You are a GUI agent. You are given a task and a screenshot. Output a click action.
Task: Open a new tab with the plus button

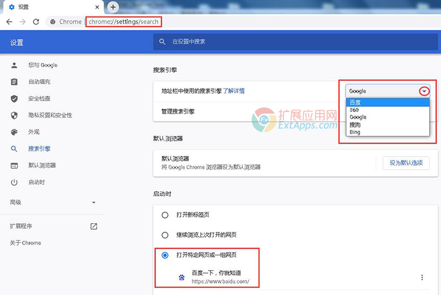pyautogui.click(x=113, y=7)
